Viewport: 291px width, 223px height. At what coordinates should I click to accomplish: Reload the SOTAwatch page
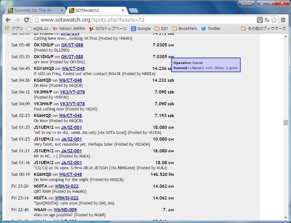pyautogui.click(x=27, y=20)
